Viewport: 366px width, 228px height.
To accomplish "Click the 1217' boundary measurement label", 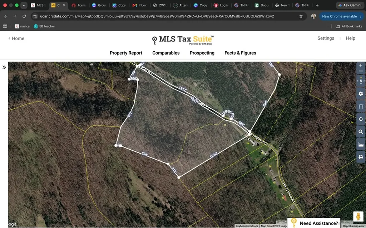I will tap(183, 89).
